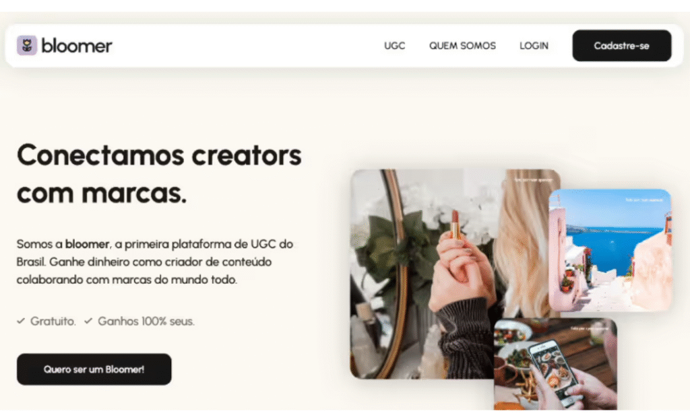
Task: Open the seaside village photo card
Action: [610, 250]
